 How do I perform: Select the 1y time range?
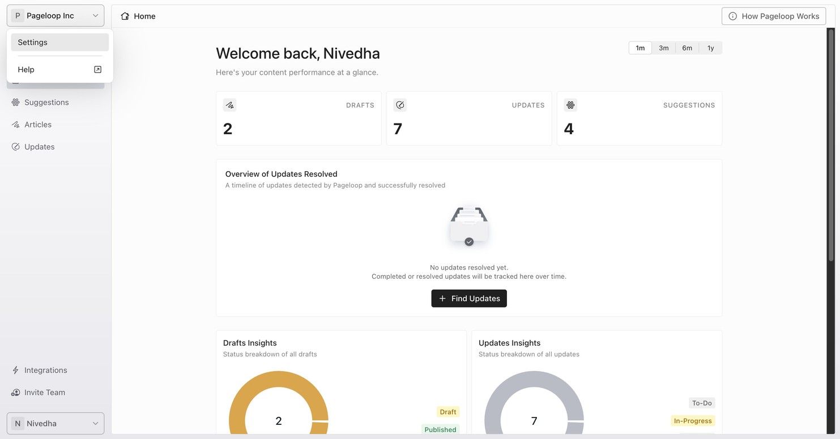point(710,48)
